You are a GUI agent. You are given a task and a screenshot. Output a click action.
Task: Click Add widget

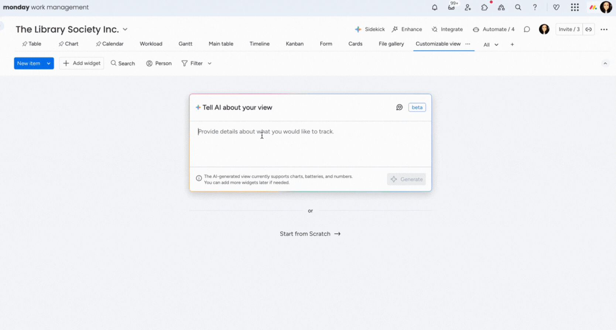(82, 63)
